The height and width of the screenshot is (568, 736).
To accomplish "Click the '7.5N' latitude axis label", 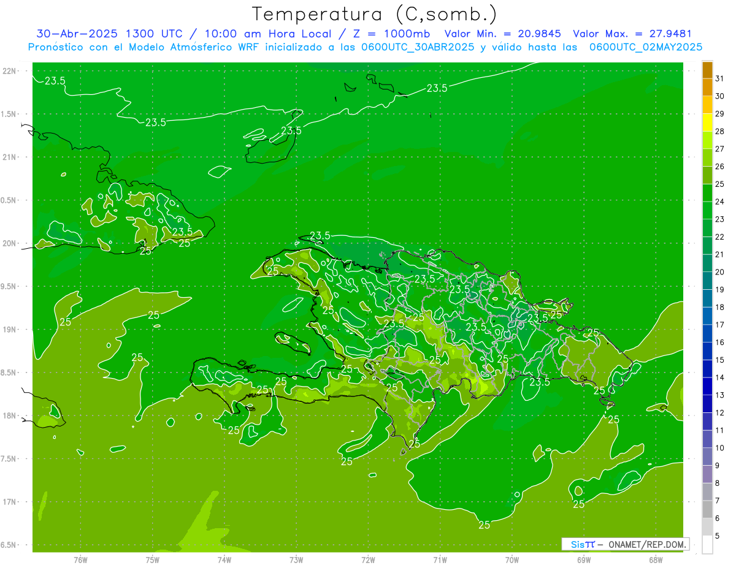I will (9, 458).
